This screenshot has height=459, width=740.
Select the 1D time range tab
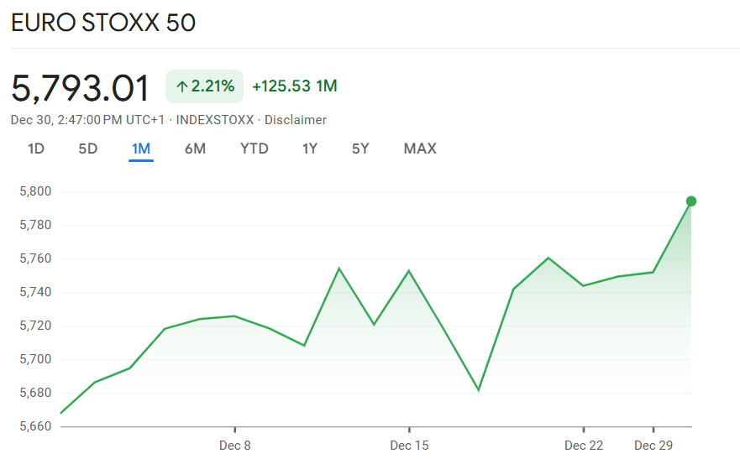point(36,149)
